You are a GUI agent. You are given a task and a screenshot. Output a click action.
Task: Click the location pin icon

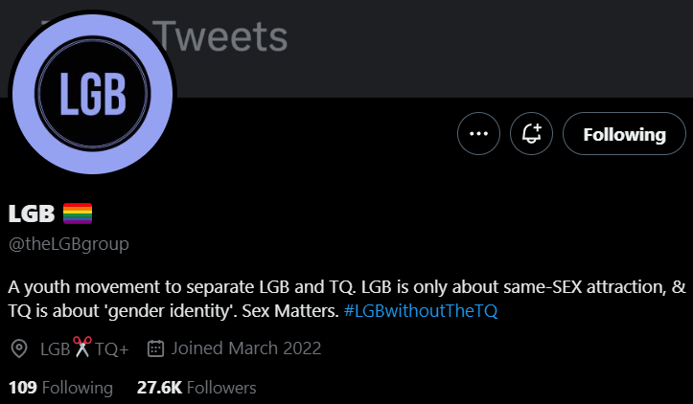pyautogui.click(x=19, y=348)
